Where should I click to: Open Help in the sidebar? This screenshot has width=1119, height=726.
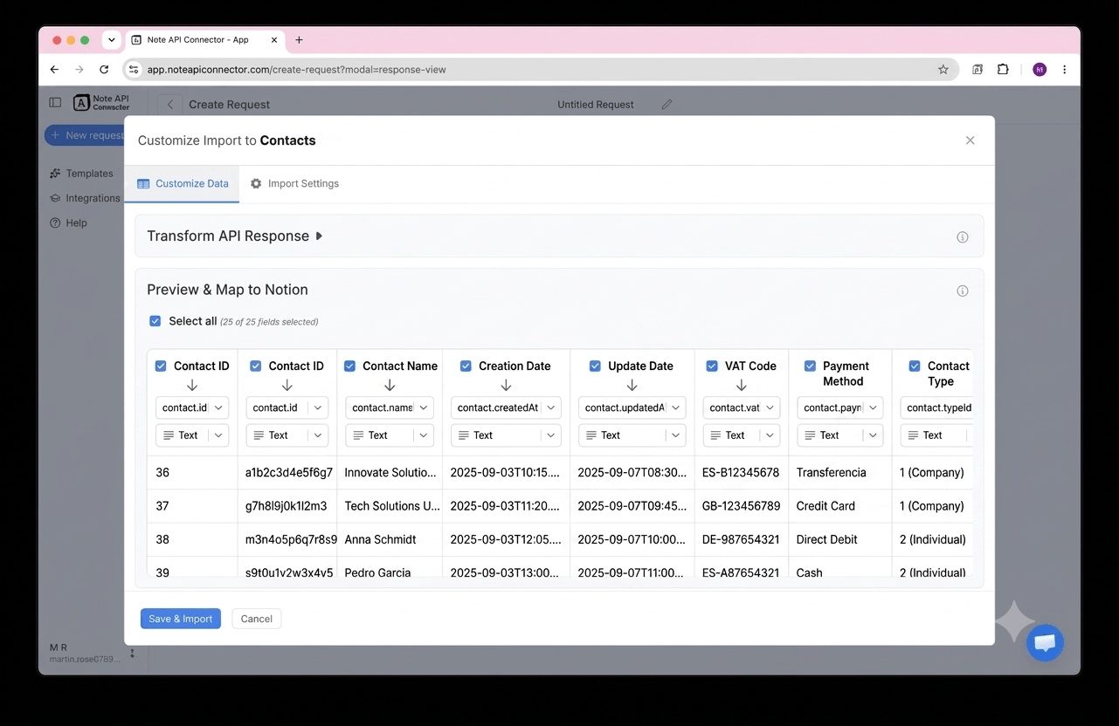pos(69,223)
